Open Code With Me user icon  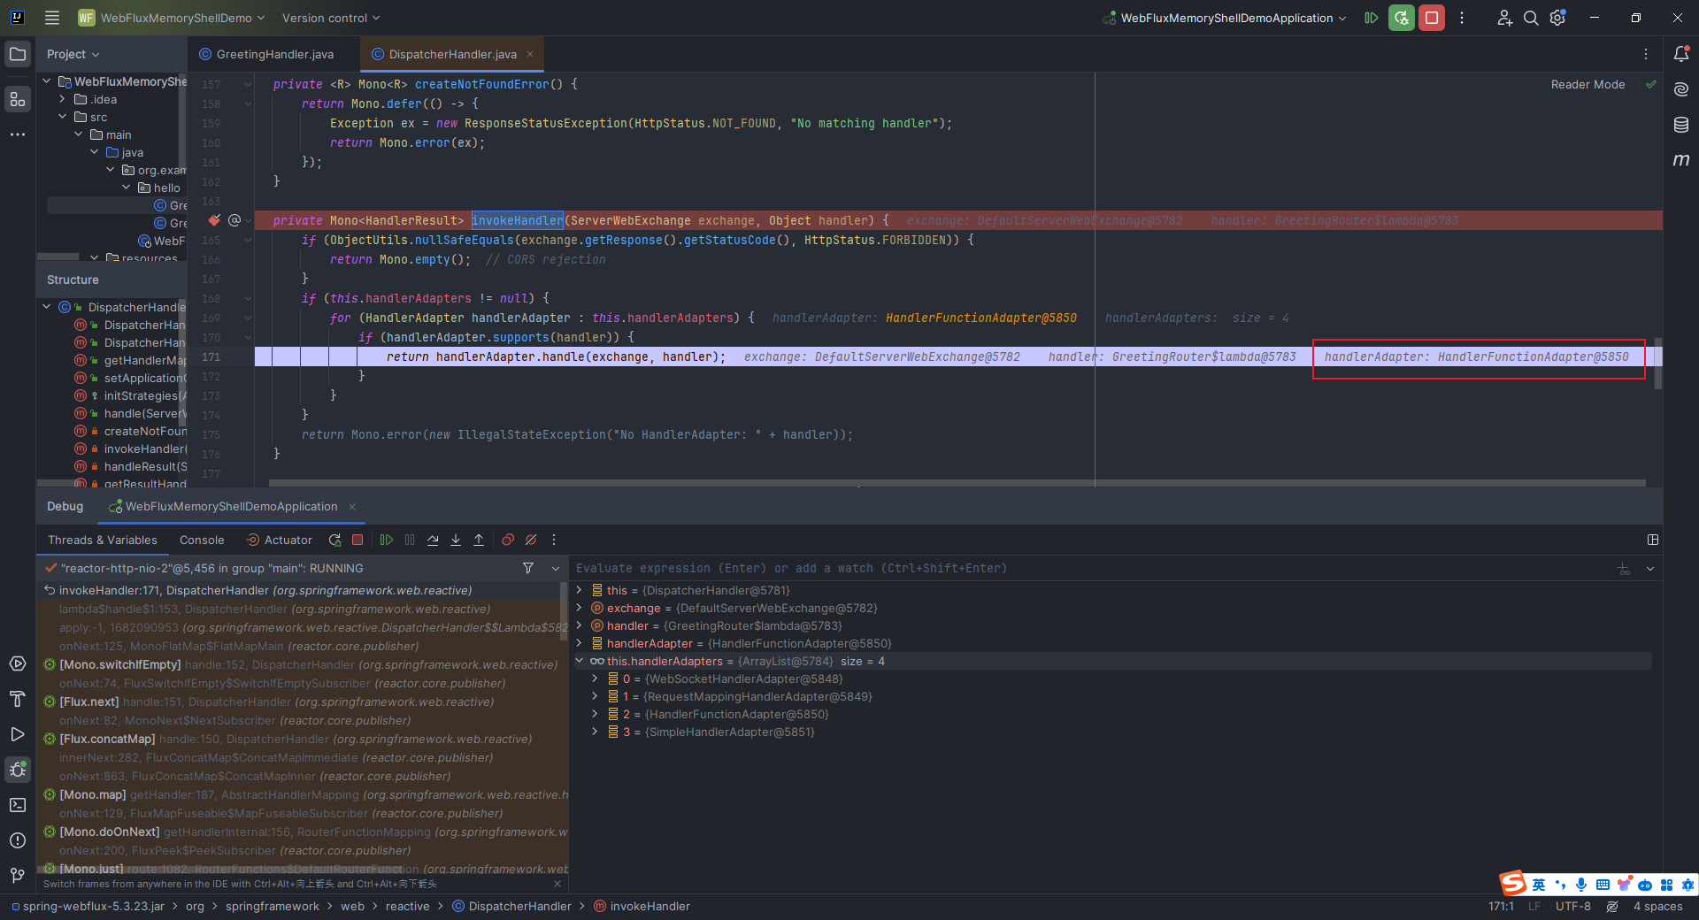coord(1504,18)
